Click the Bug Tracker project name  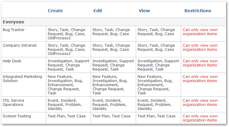pyautogui.click(x=14, y=30)
